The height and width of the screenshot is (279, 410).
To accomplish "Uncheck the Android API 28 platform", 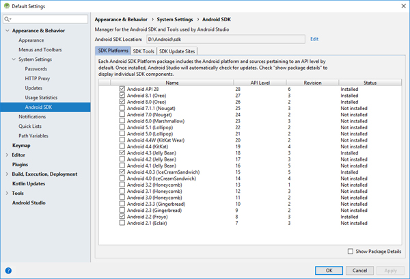I will (x=122, y=89).
